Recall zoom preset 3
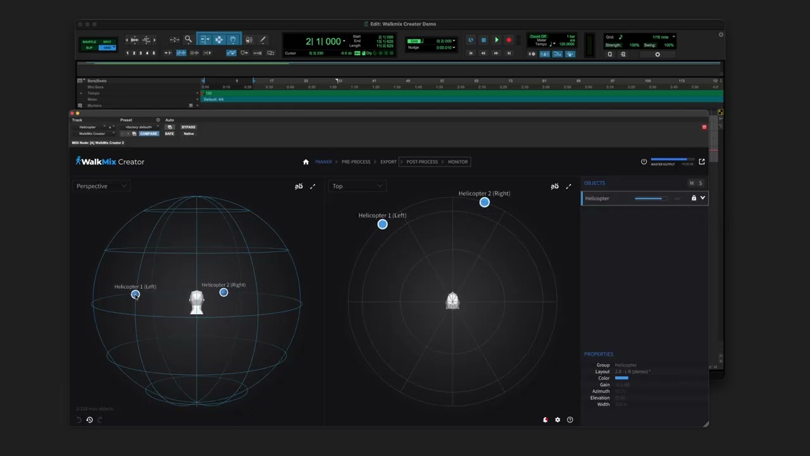The width and height of the screenshot is (810, 456). click(x=140, y=53)
